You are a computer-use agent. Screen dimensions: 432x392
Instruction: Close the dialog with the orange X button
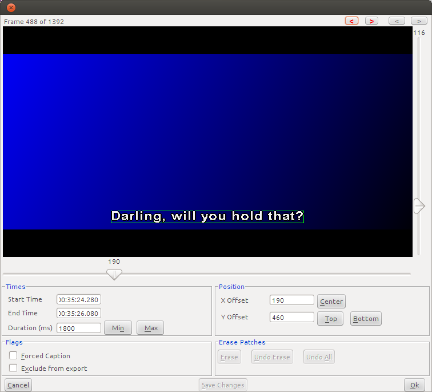click(x=11, y=7)
